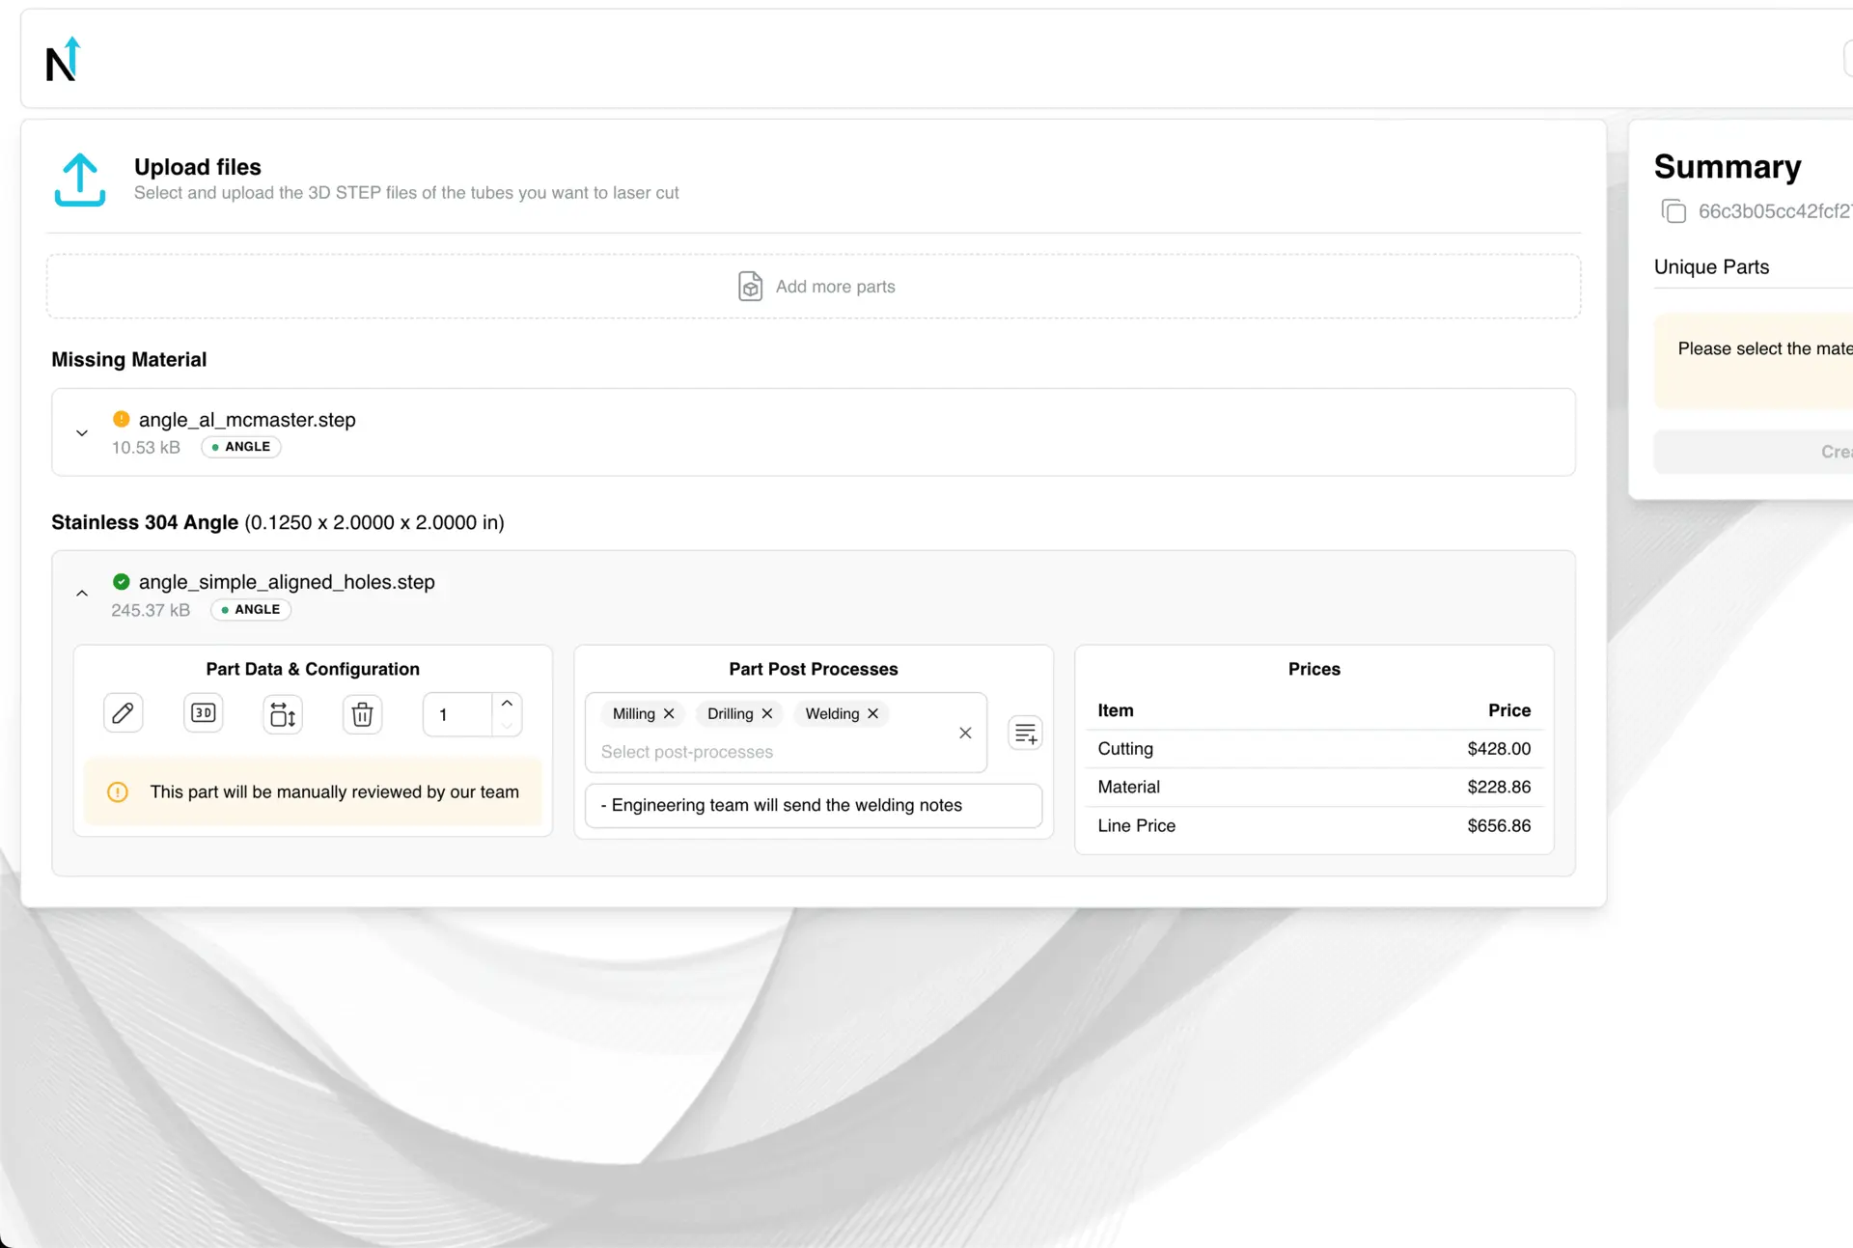The height and width of the screenshot is (1248, 1853).
Task: Remove the Milling post-process tag
Action: coord(669,713)
